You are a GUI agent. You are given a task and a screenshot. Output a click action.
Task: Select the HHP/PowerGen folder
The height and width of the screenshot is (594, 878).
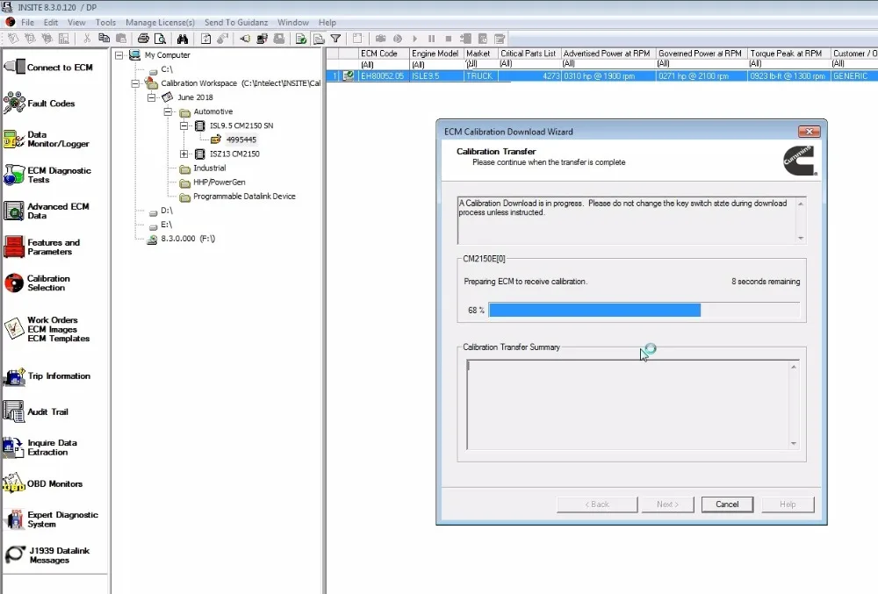(219, 182)
